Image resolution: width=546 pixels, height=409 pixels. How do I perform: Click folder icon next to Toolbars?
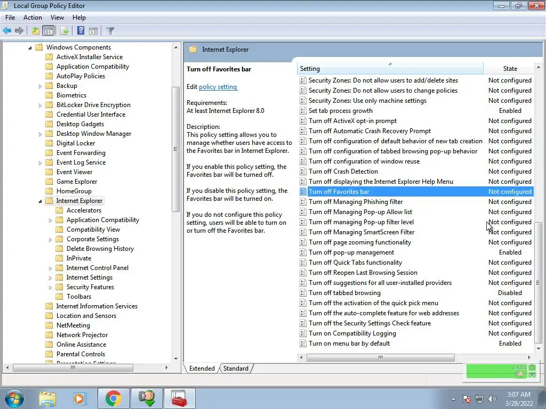coord(60,296)
